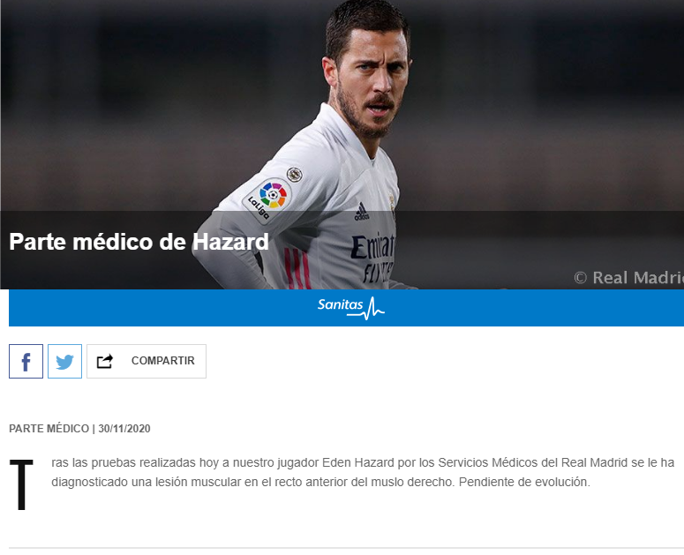Click the adidas logo on the shirt

point(362,212)
